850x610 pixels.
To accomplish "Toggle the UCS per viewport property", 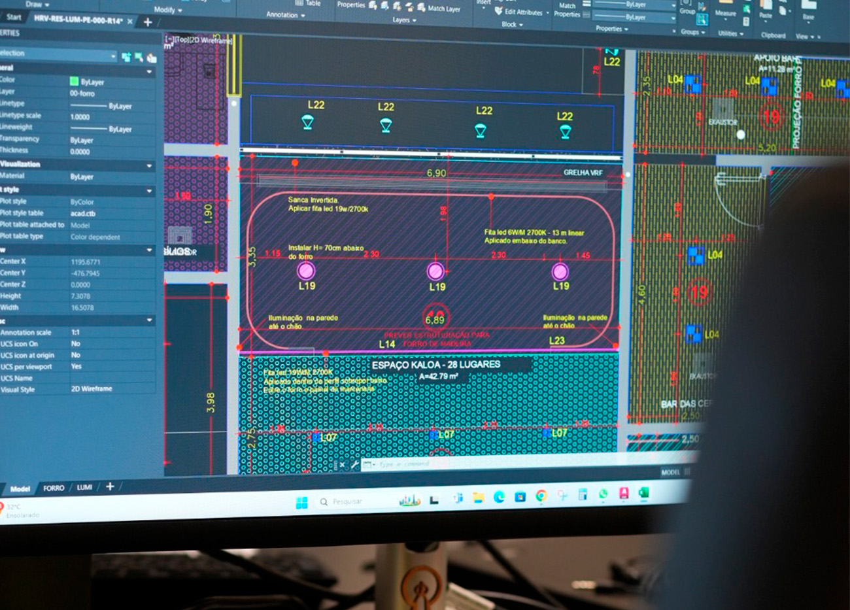I will pos(76,366).
